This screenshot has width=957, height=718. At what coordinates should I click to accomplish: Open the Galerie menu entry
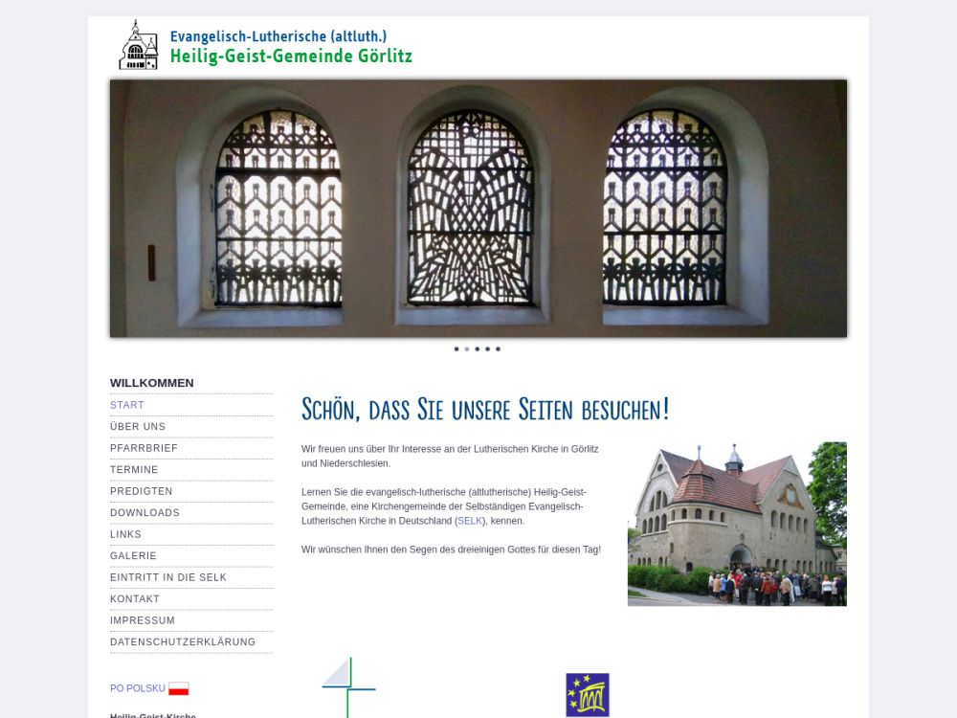pyautogui.click(x=133, y=556)
